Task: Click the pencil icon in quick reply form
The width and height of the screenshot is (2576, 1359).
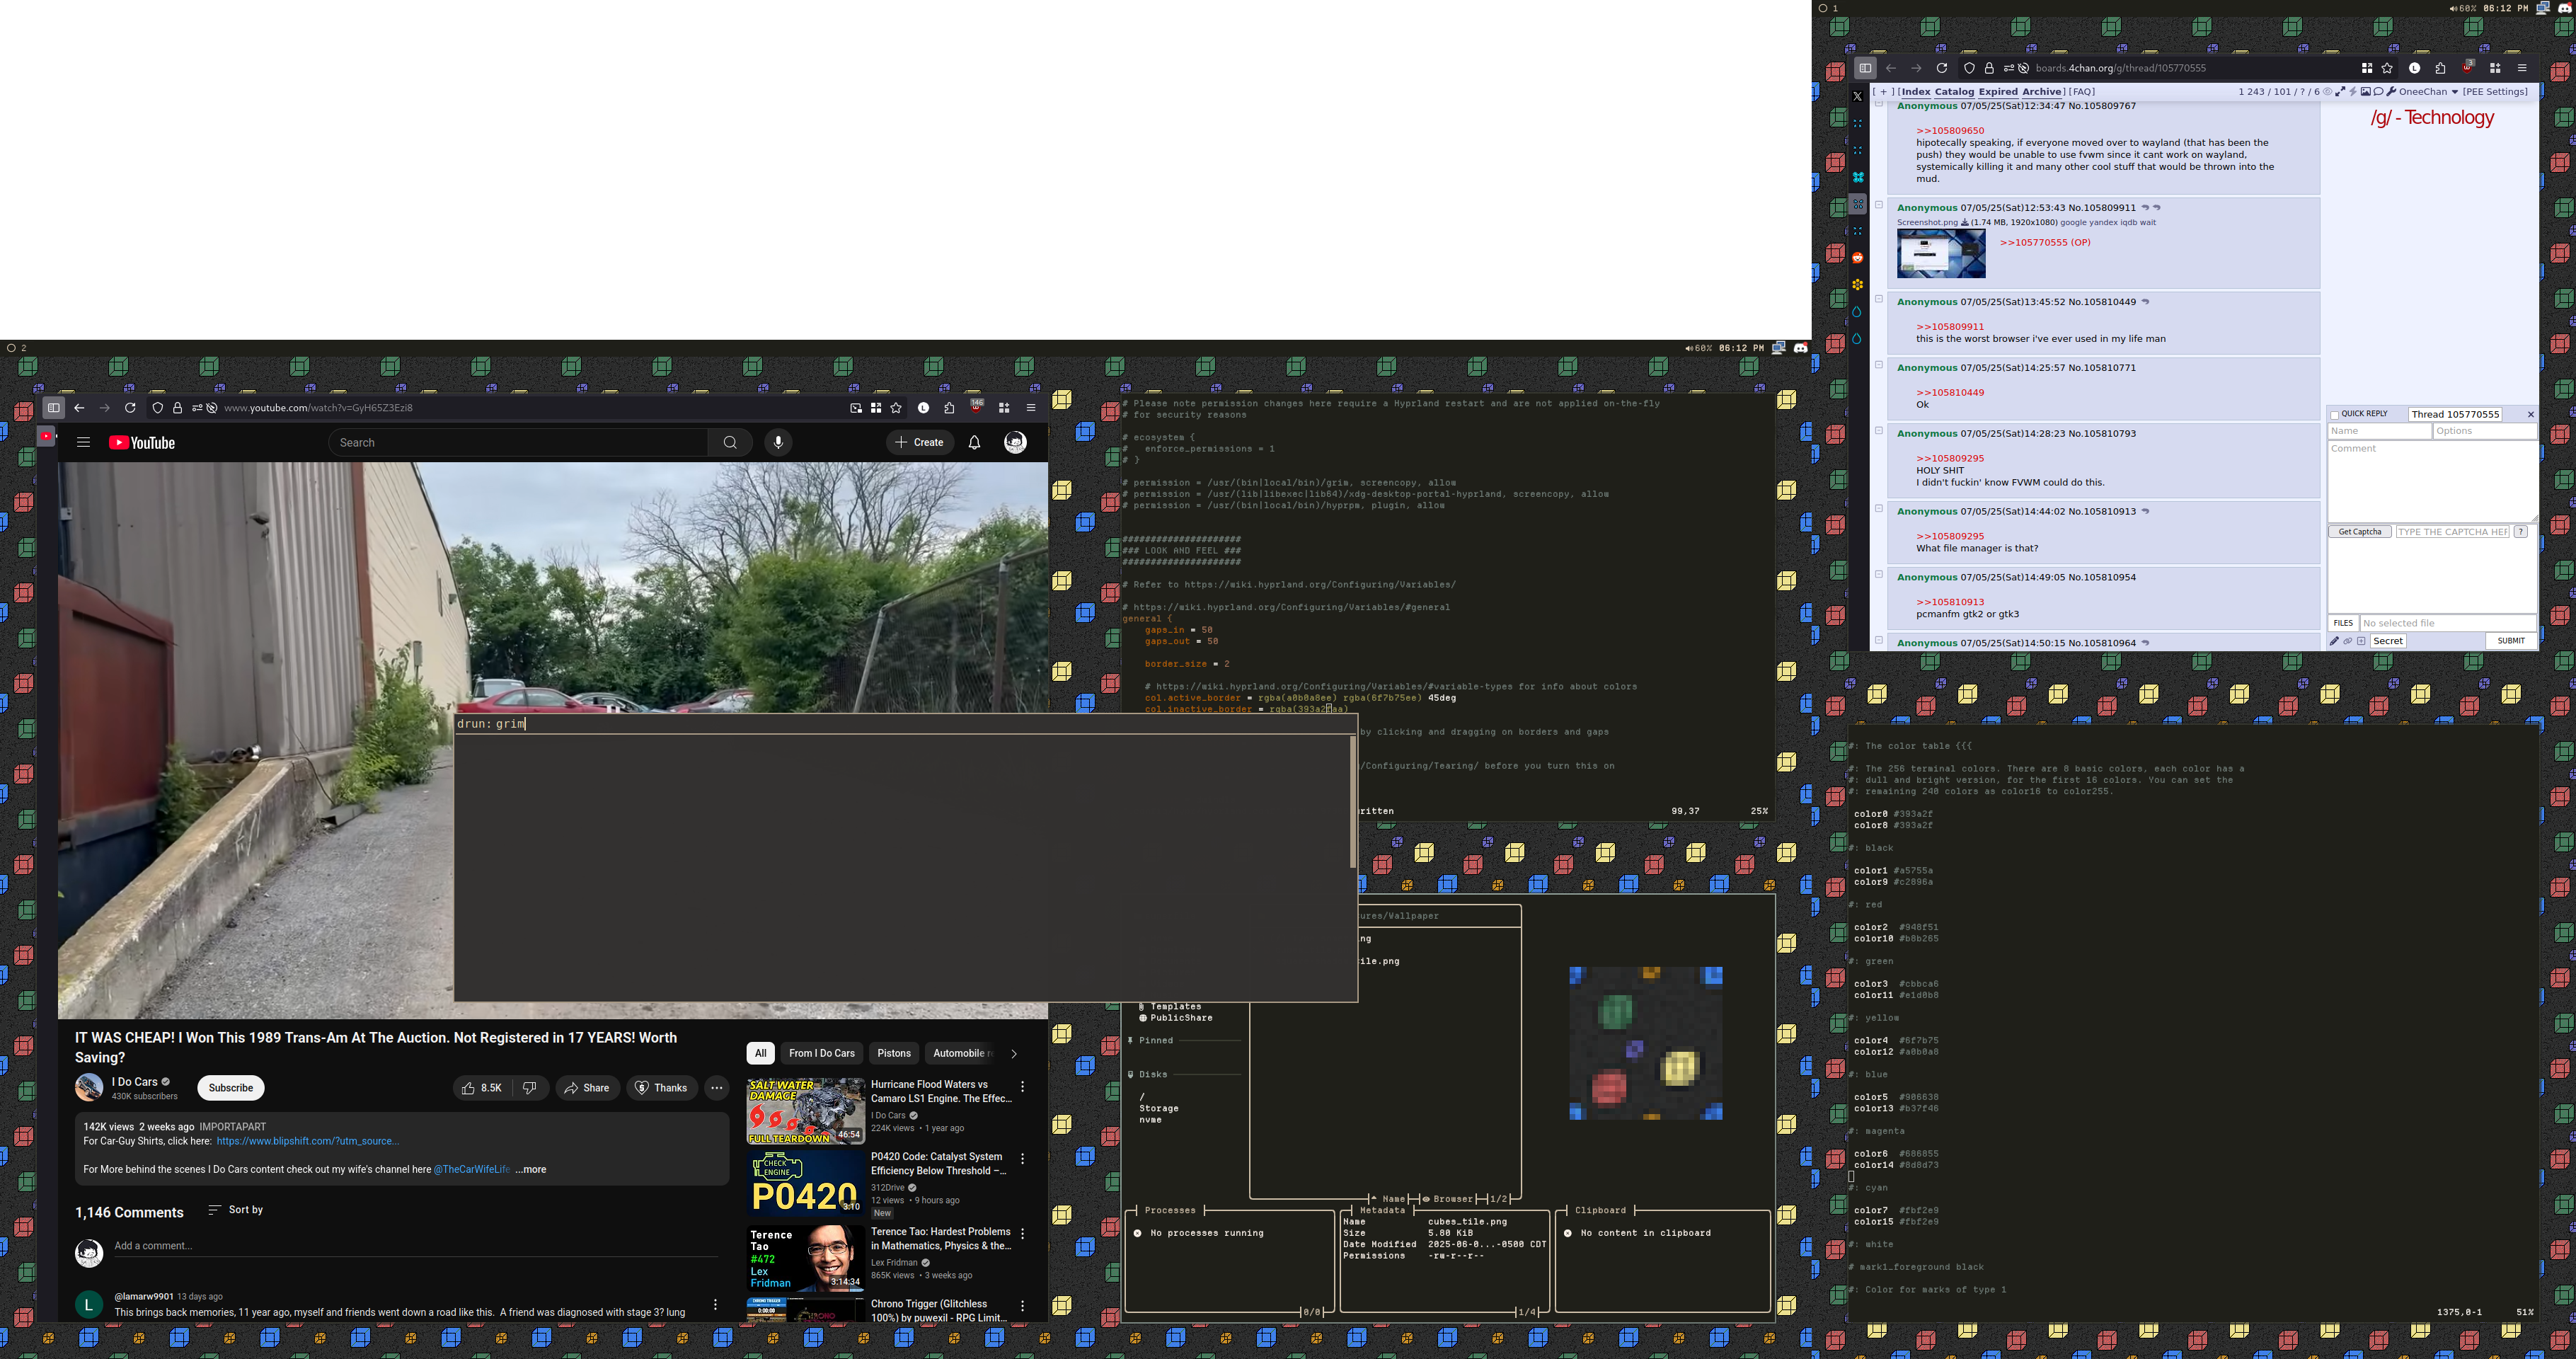Action: [2334, 641]
